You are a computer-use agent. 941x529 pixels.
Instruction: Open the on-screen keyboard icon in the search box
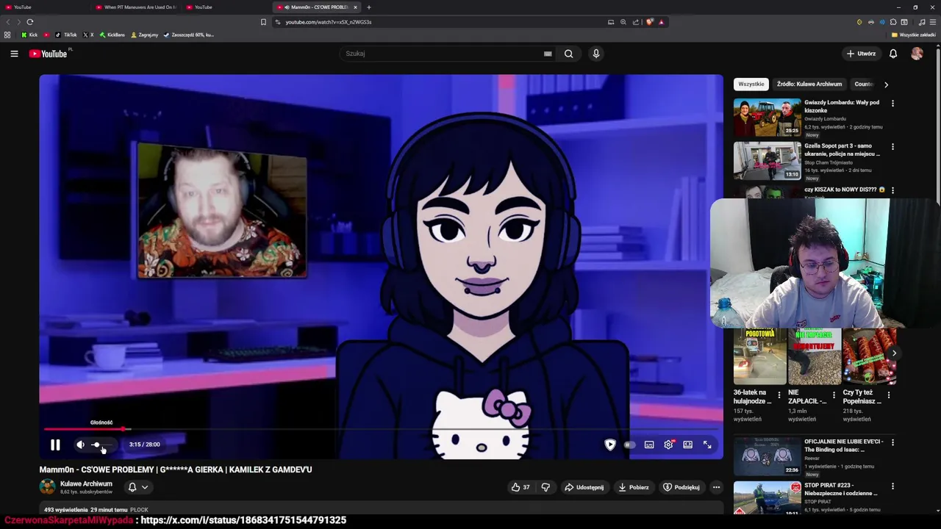pyautogui.click(x=548, y=54)
